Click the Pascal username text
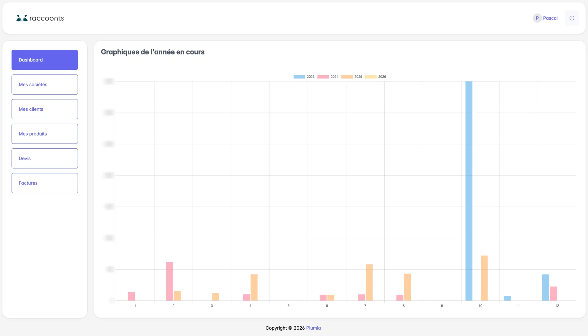 (550, 18)
